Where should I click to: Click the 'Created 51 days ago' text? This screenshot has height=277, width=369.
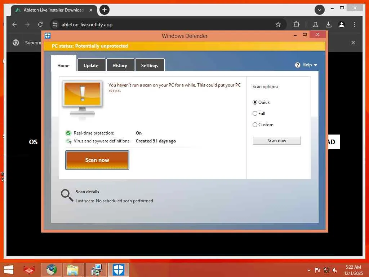(x=156, y=141)
